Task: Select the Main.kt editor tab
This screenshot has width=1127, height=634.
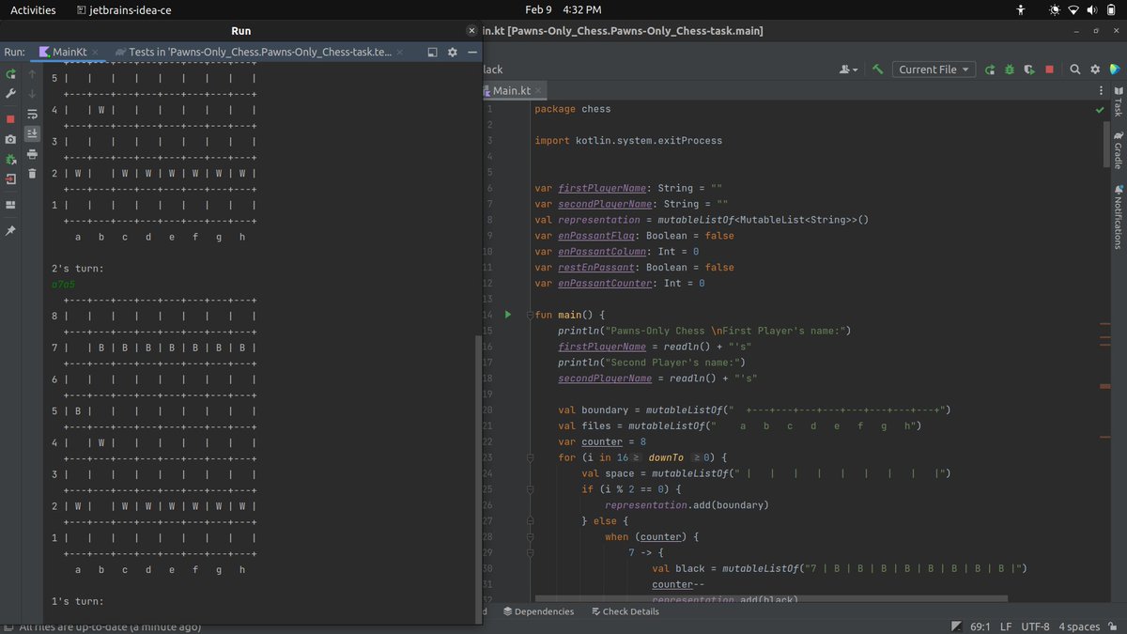Action: point(512,91)
